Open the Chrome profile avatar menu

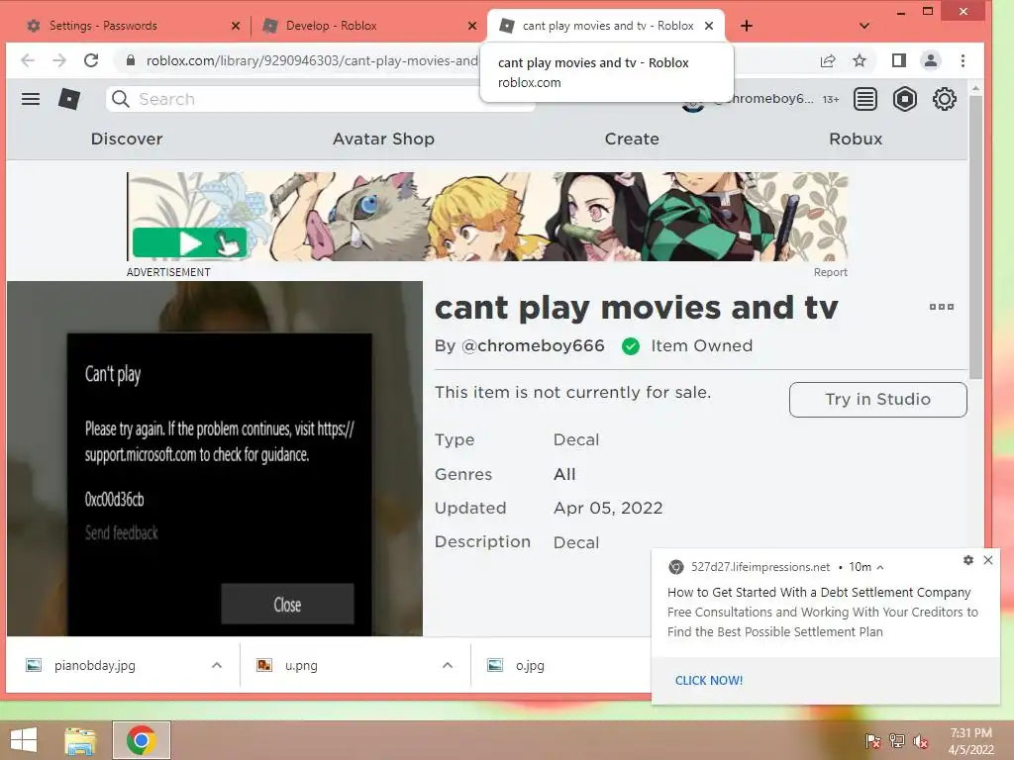coord(931,60)
